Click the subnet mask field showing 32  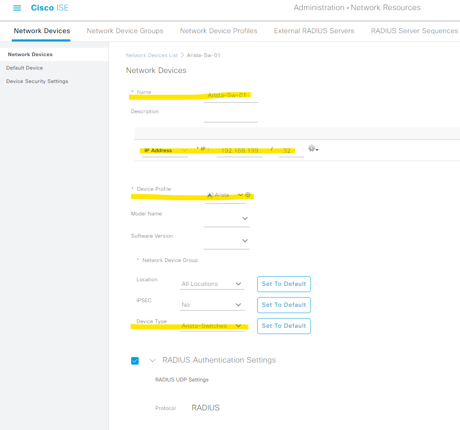tap(291, 151)
